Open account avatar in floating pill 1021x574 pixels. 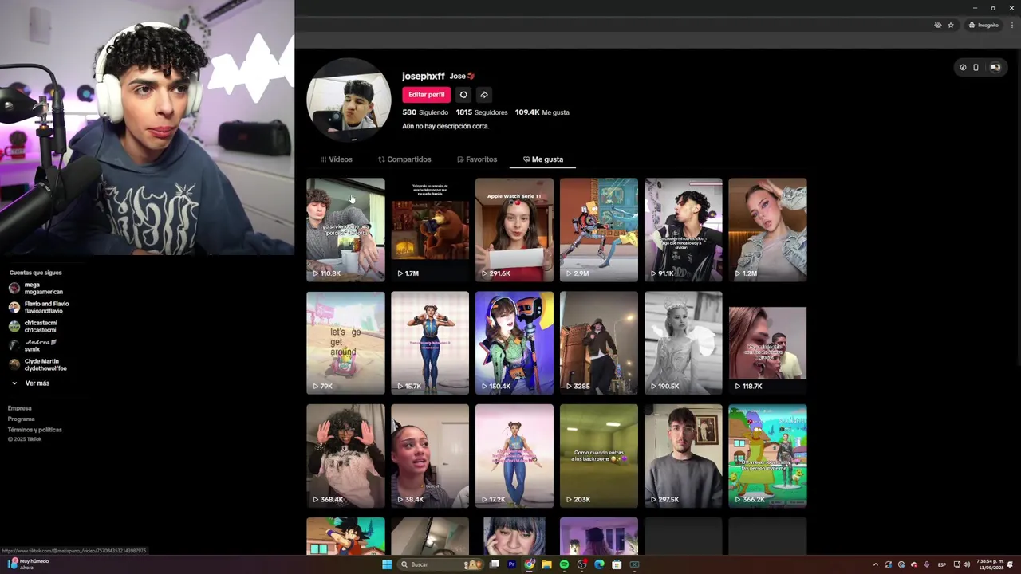point(995,68)
